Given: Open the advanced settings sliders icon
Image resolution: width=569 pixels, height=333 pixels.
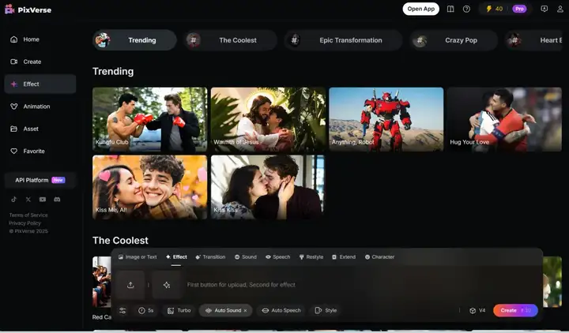Looking at the screenshot, I should 122,311.
